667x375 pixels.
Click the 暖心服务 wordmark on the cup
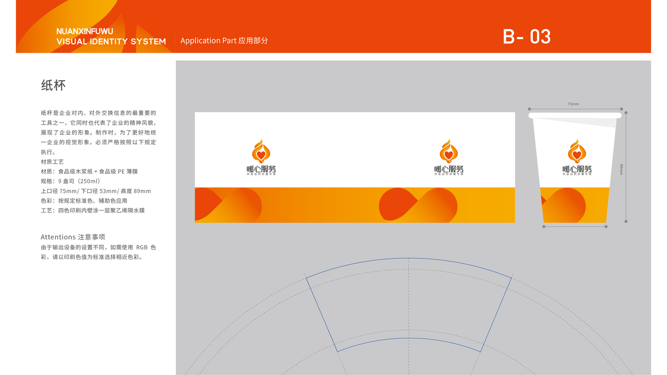pyautogui.click(x=577, y=169)
